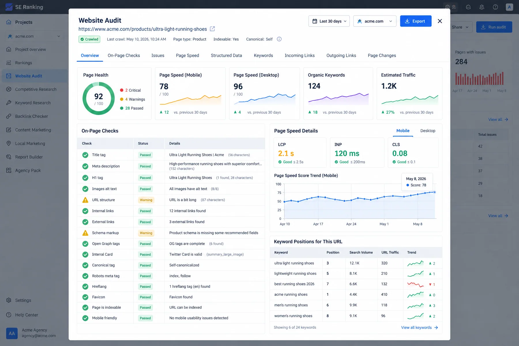
Task: Click the top bar users icon
Action: click(482, 7)
